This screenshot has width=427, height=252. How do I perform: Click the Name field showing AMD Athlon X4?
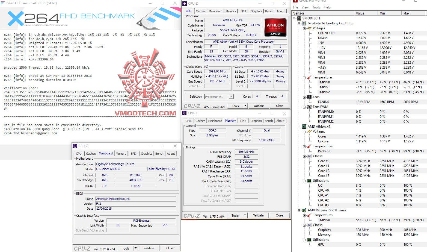click(x=233, y=20)
